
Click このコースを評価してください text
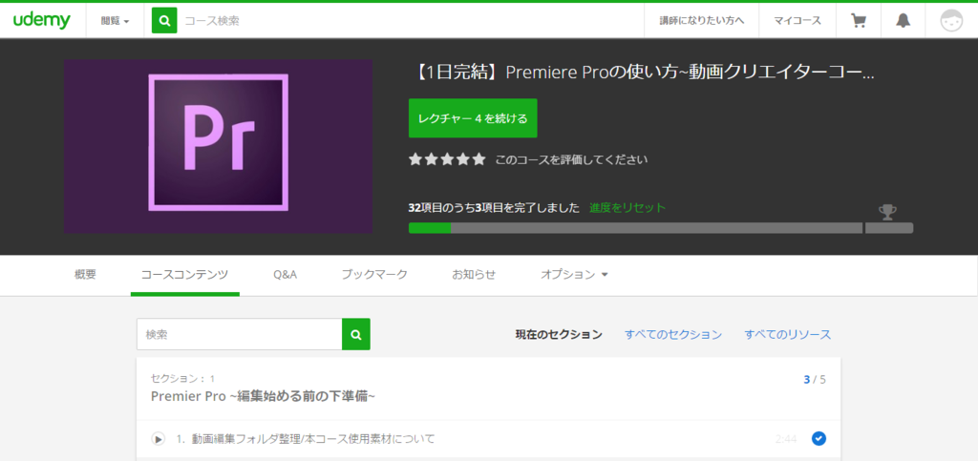(x=571, y=160)
